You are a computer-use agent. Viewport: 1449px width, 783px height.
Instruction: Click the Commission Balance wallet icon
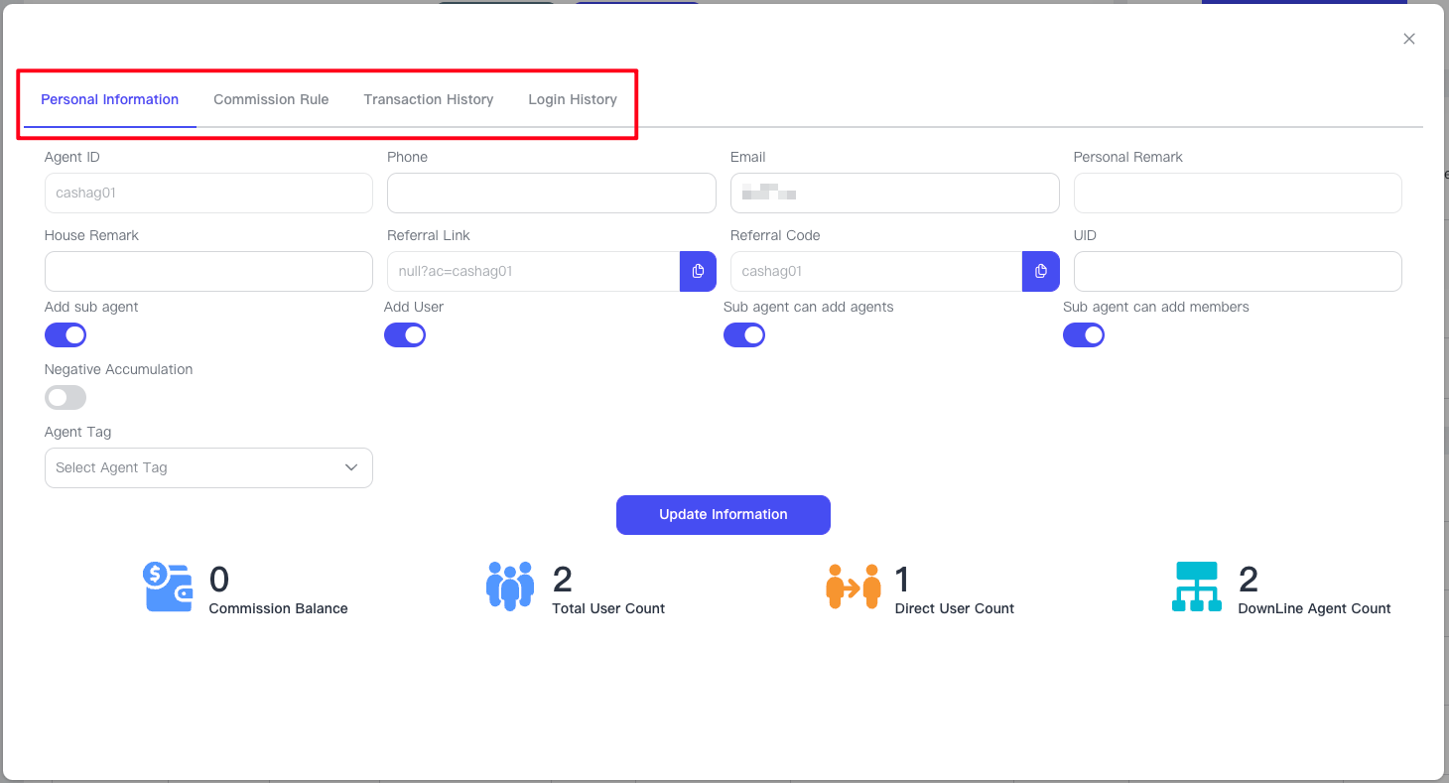click(x=168, y=587)
